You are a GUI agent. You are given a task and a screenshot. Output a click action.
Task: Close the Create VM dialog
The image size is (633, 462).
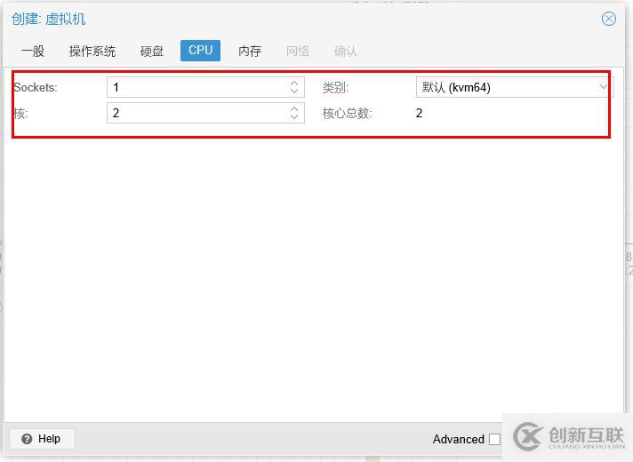[609, 19]
